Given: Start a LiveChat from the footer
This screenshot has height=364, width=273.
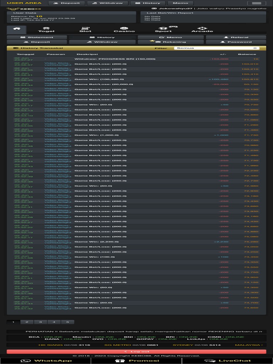Looking at the screenshot, I should tap(227, 360).
